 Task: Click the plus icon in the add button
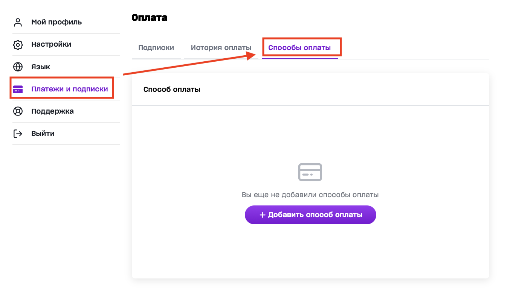point(263,215)
